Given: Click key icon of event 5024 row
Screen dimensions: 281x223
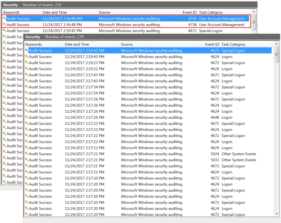Looking at the screenshot, I should point(27,154).
